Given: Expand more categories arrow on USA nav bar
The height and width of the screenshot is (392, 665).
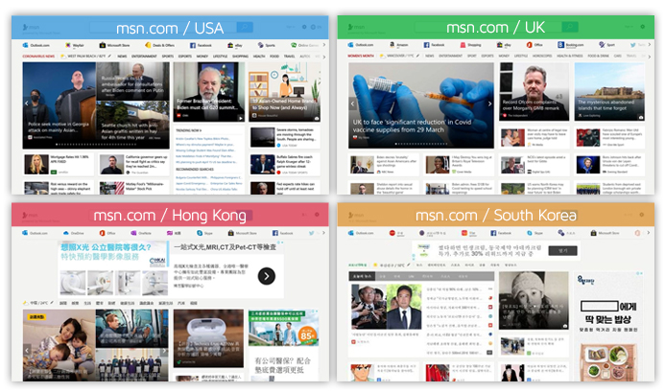Looking at the screenshot, I should click(324, 57).
